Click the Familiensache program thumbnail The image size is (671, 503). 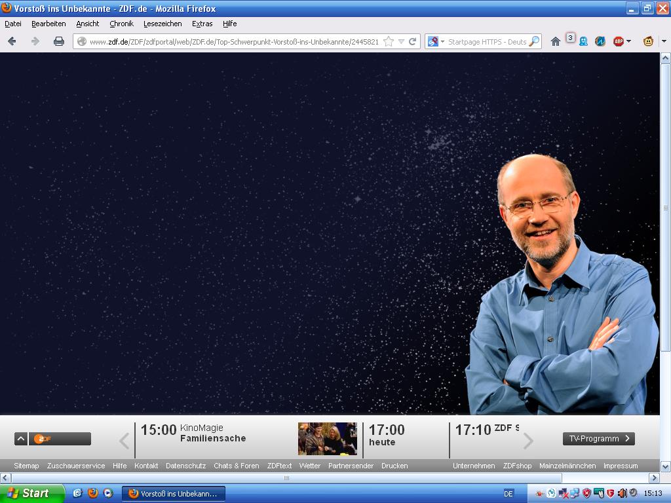click(328, 438)
